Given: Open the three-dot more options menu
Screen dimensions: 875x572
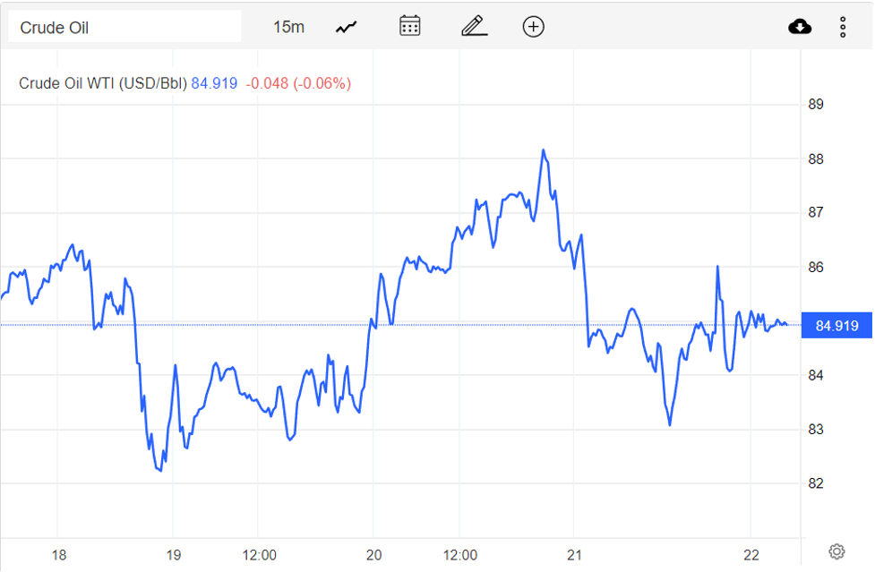Looking at the screenshot, I should click(843, 27).
